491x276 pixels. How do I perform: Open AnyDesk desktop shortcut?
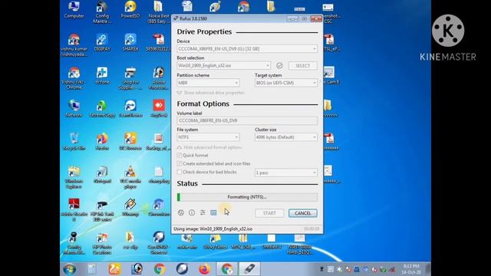pyautogui.click(x=159, y=109)
